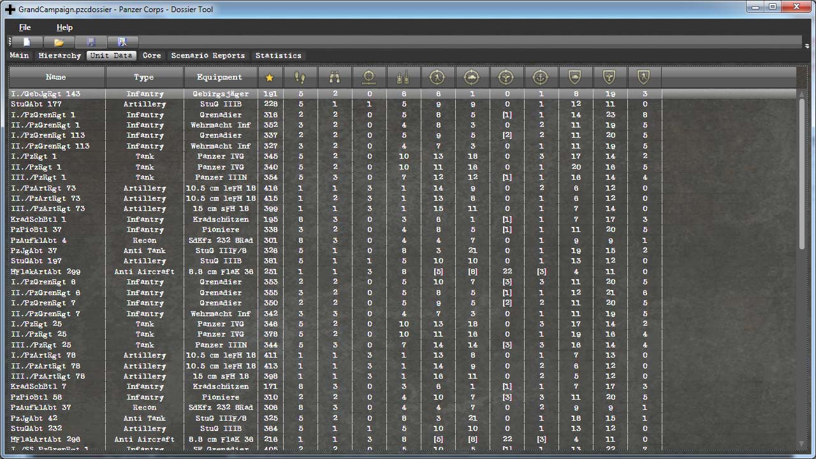
Task: Select the ruler range column icon
Action: coord(369,77)
